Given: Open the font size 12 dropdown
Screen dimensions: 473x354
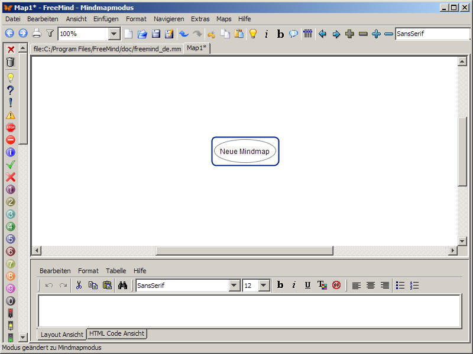Looking at the screenshot, I should coord(264,286).
